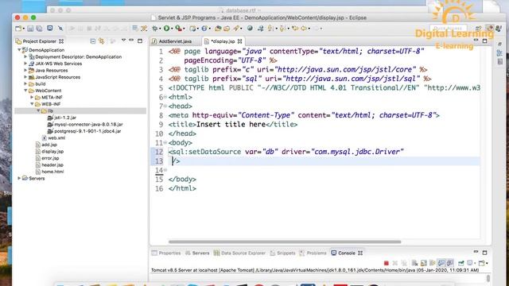The image size is (509, 286).
Task: Click the Run Last Tool icon
Action: coord(178,29)
